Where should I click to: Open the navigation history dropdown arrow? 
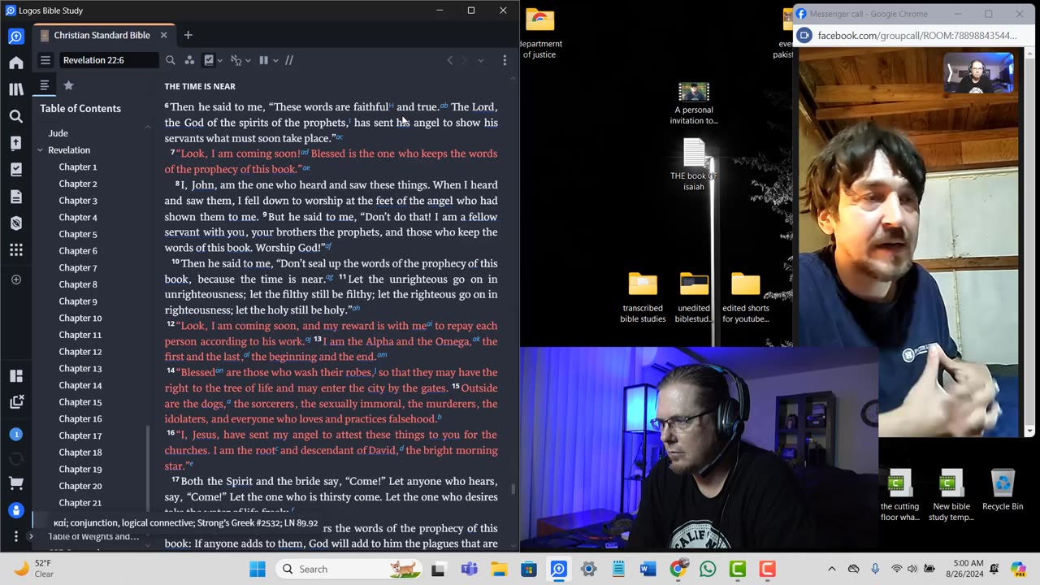point(480,60)
